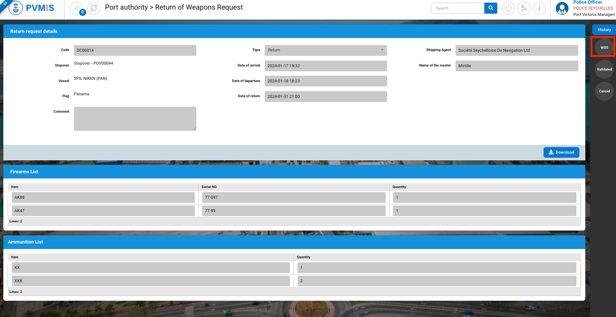Click into the header Search field

click(457, 8)
